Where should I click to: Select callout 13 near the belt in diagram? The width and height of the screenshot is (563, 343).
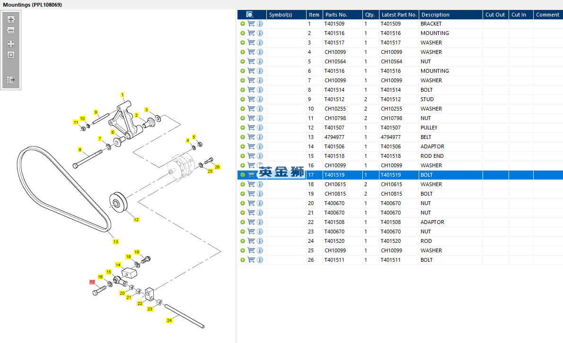115,241
